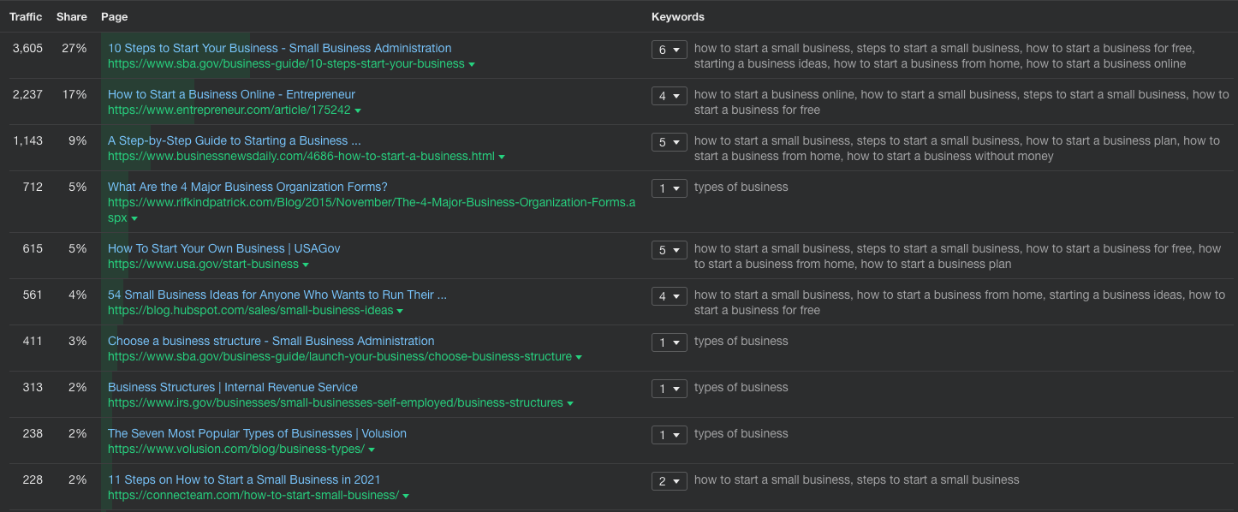Open '10 Steps to Start Your Business' page title
This screenshot has height=512, width=1238.
tap(279, 48)
